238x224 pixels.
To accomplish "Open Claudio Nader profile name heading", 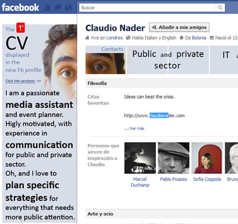I will click(115, 28).
